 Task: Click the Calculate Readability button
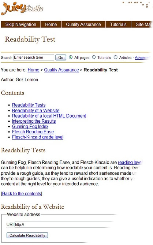[x=27, y=235]
